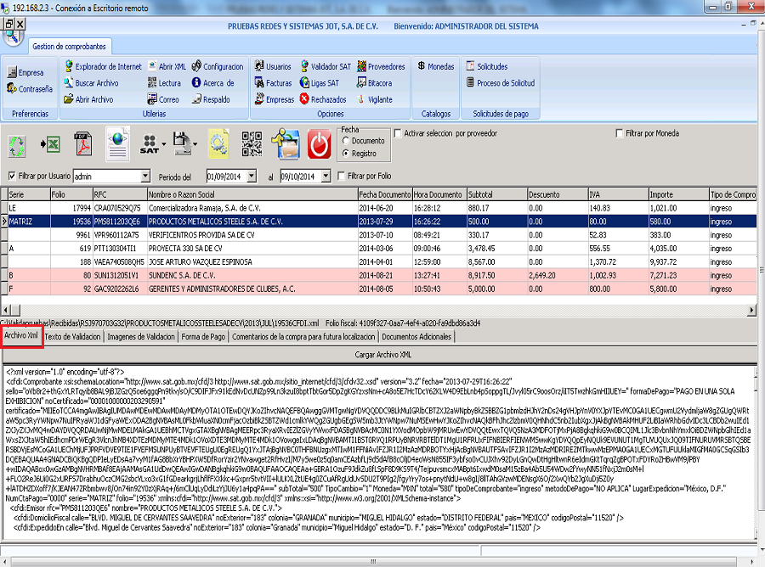The width and height of the screenshot is (765, 567).
Task: Uncheck Filtrar por Usuario checkbox
Action: (x=12, y=177)
